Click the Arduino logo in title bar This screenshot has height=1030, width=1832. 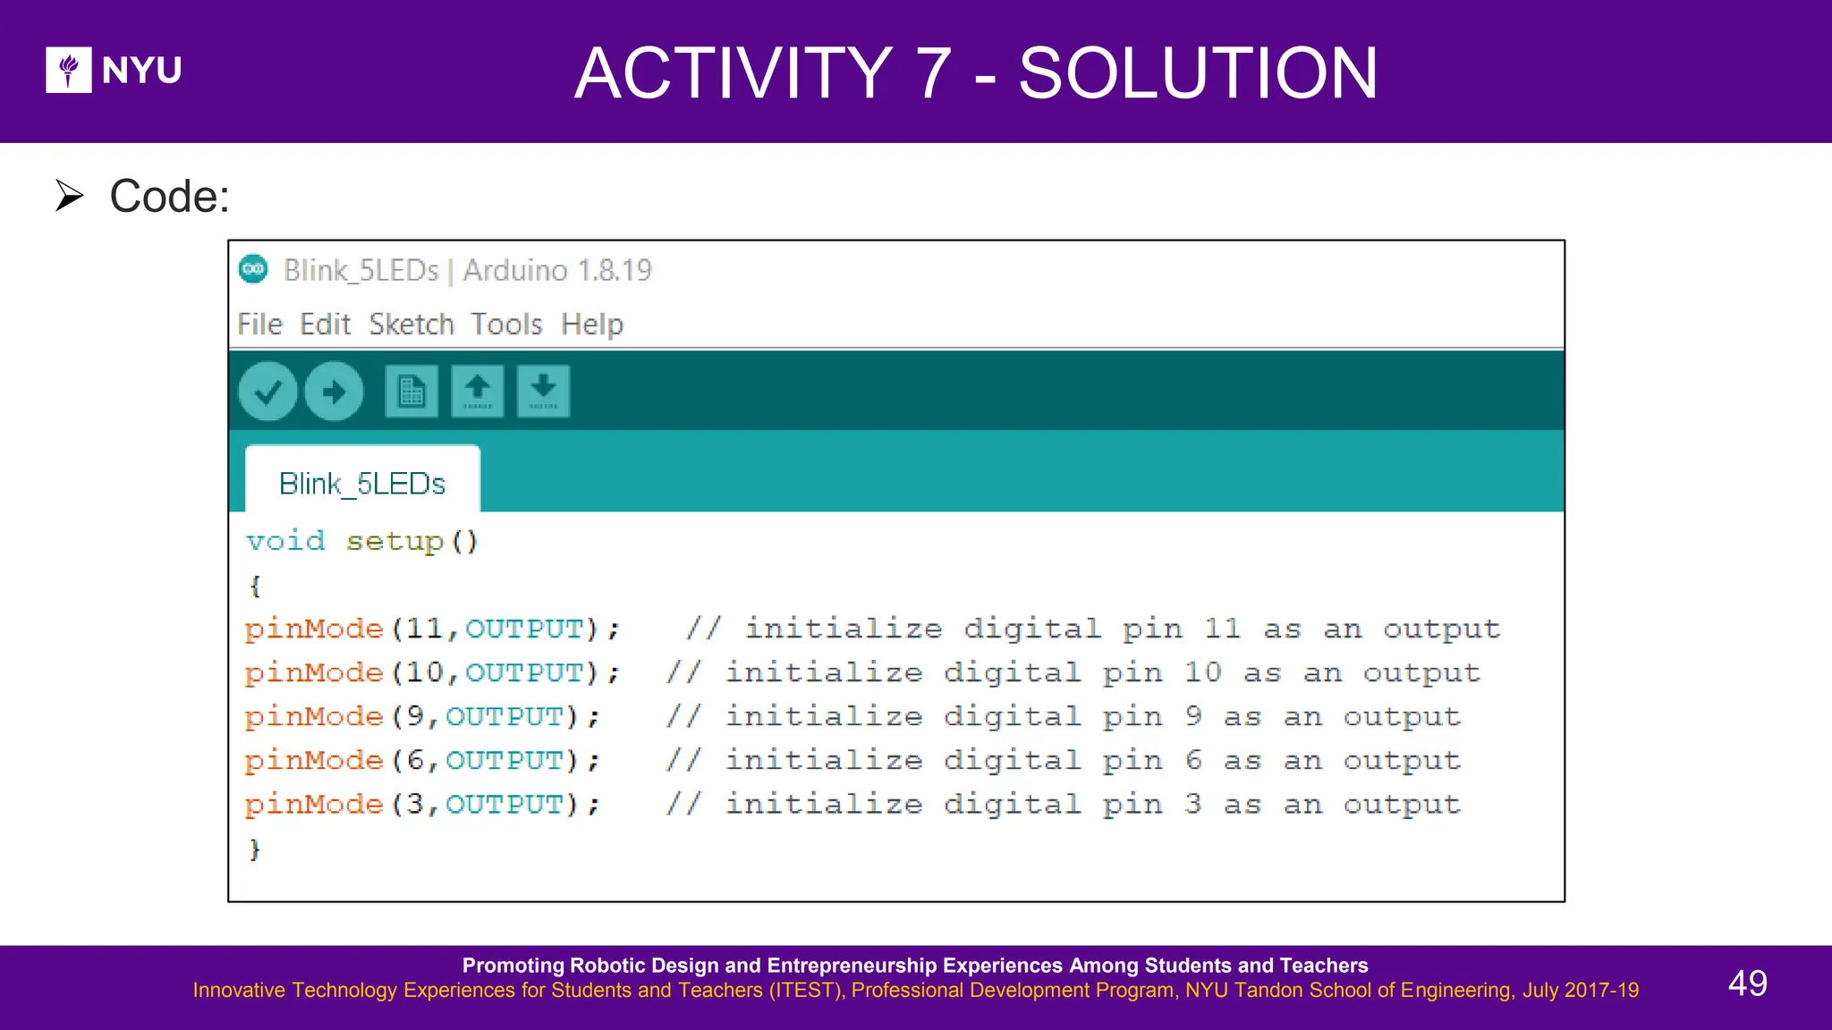pyautogui.click(x=254, y=269)
